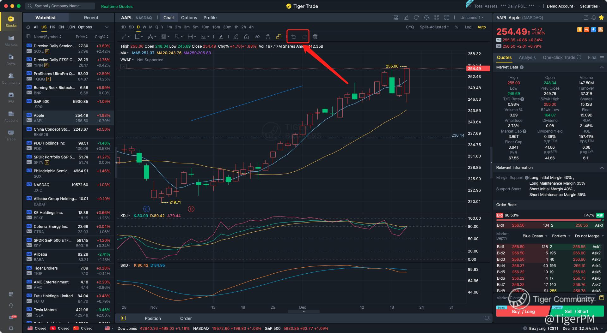
Task: Select the line drawing tool
Action: coord(124,37)
